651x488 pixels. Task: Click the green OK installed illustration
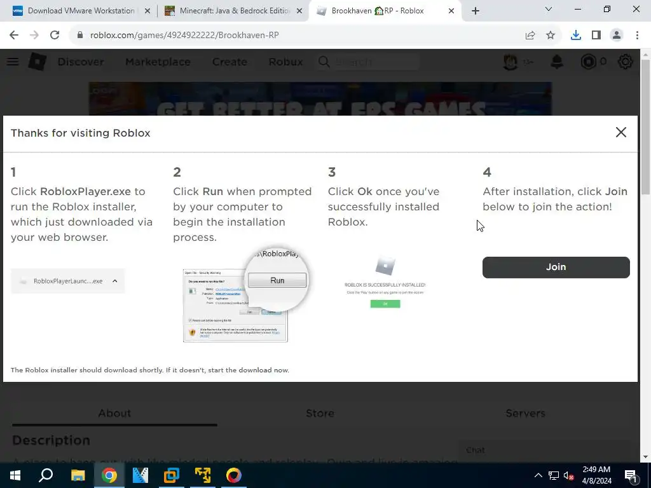click(385, 304)
